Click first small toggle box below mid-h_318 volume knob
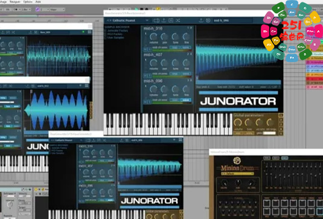 145,49
